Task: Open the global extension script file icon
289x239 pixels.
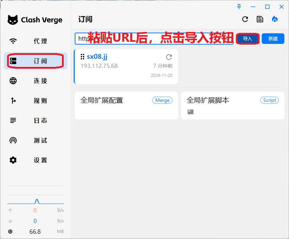Action: 191,112
